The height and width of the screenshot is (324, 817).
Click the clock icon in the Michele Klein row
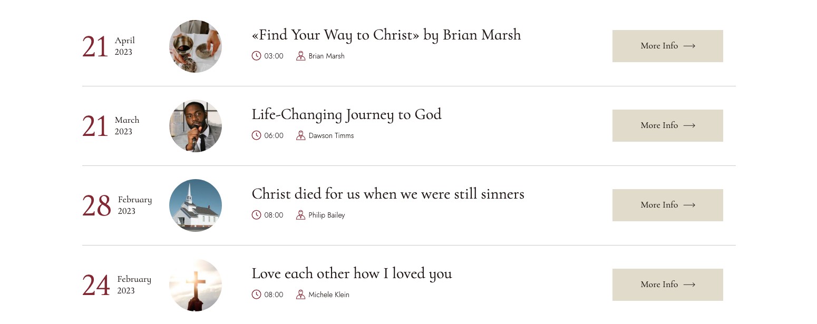coord(256,294)
